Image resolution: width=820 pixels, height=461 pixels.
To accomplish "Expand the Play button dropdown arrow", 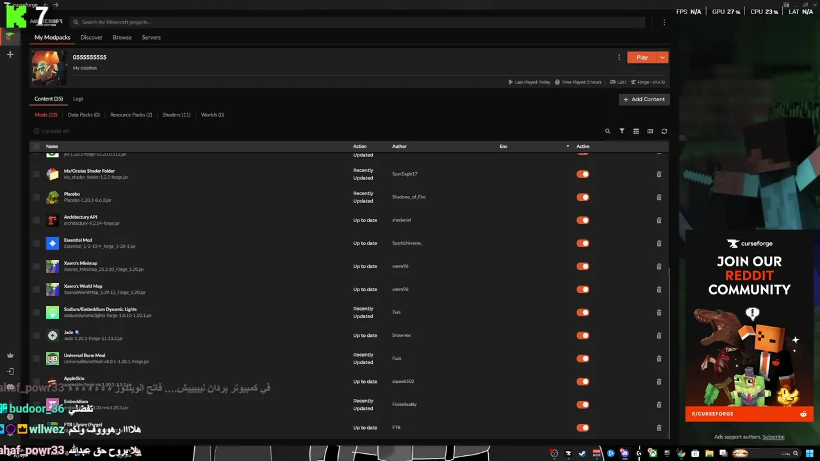I will pos(662,58).
